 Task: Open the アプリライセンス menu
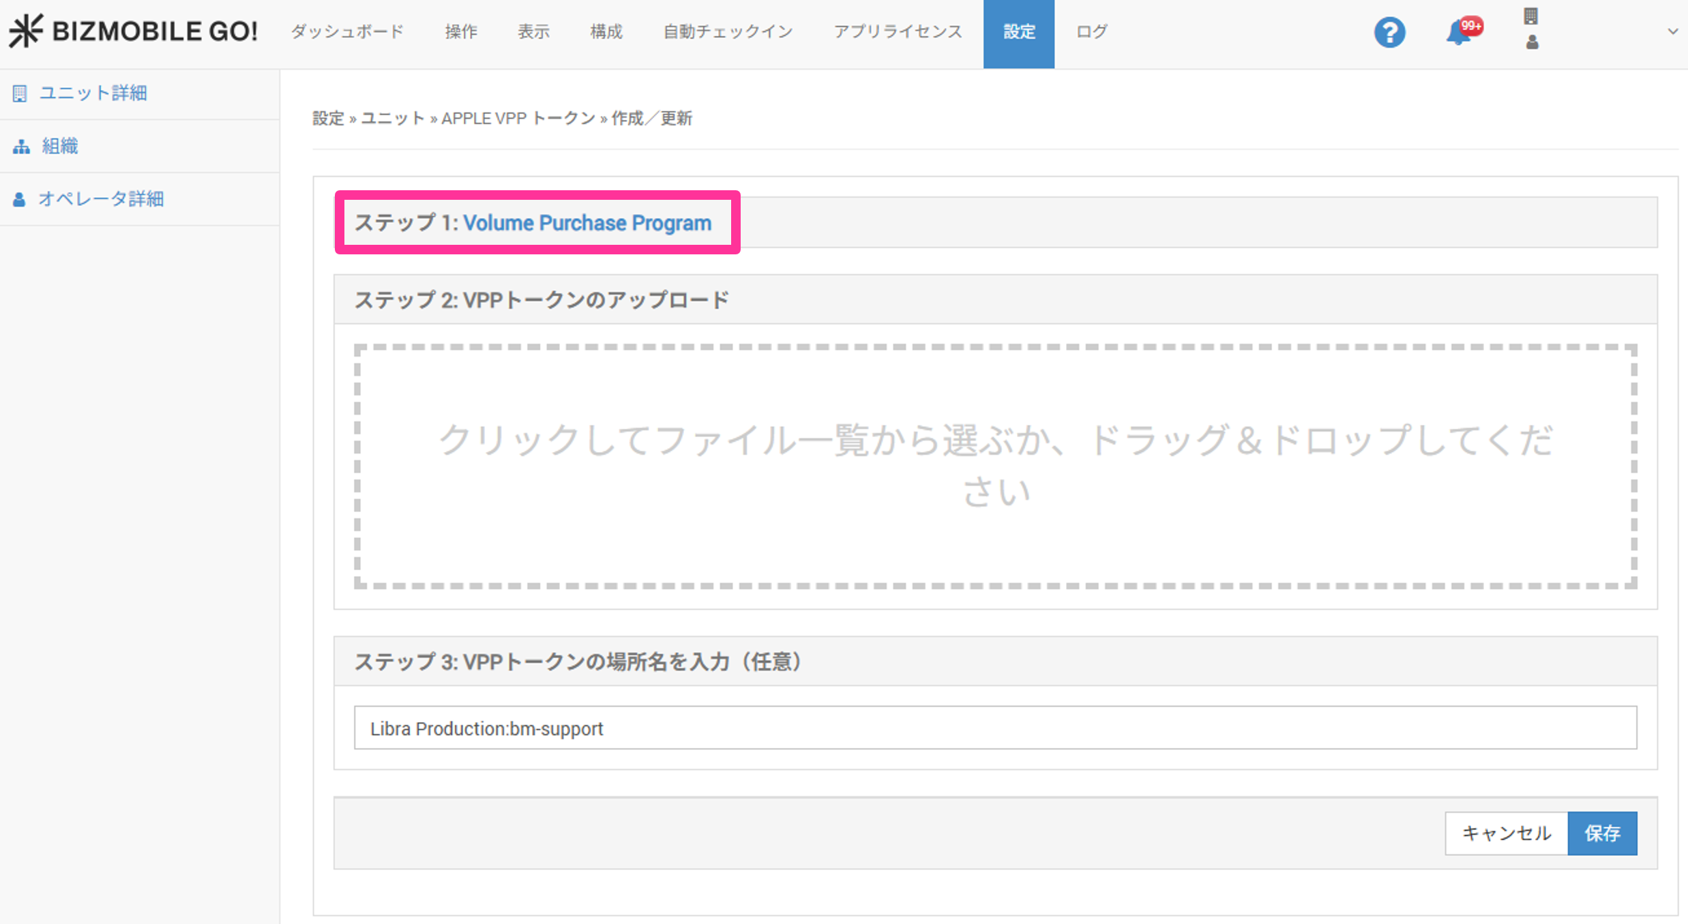(x=898, y=31)
